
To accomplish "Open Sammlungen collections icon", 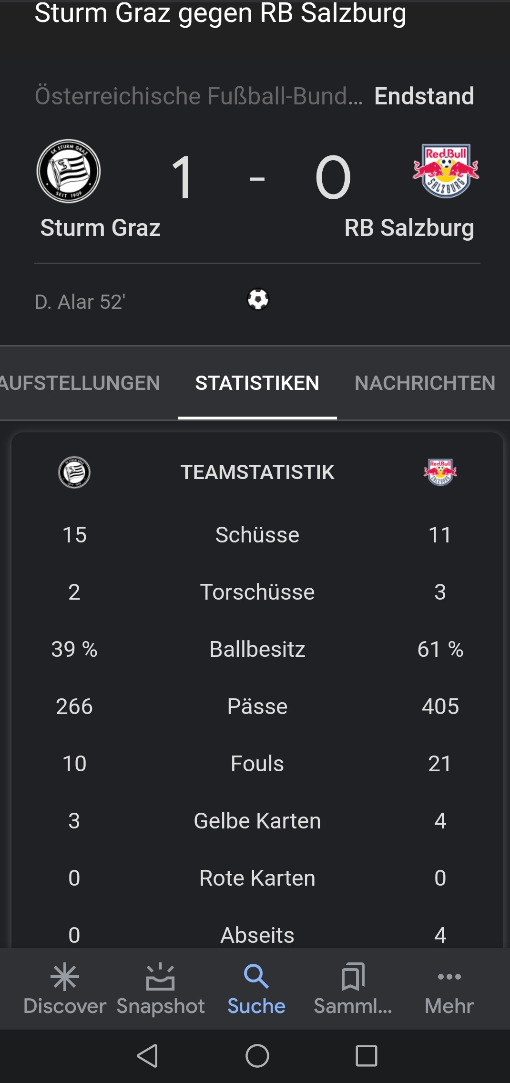I will (x=353, y=976).
